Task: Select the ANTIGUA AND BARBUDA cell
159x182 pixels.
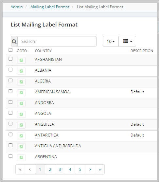Action: 58,146
